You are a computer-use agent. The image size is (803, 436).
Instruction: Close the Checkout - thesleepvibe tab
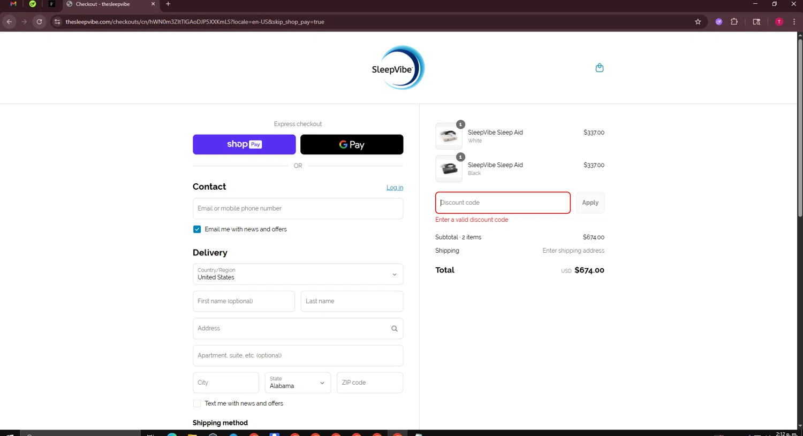click(153, 4)
